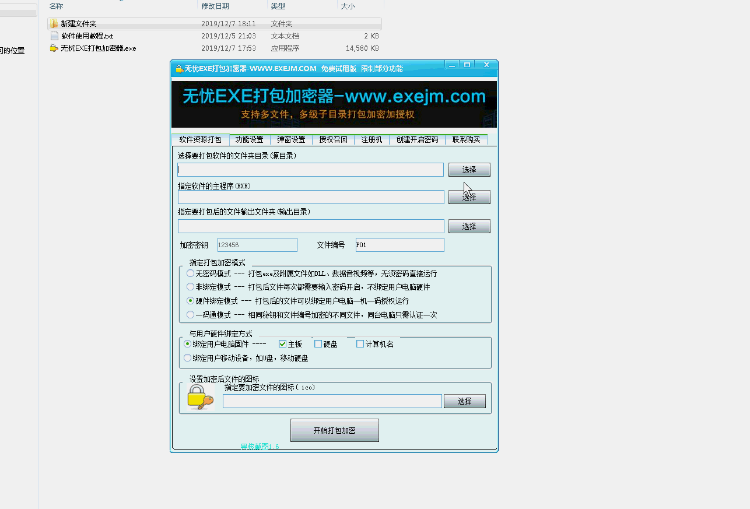Select 无密码模式 radio option
The image size is (750, 509).
pos(190,273)
